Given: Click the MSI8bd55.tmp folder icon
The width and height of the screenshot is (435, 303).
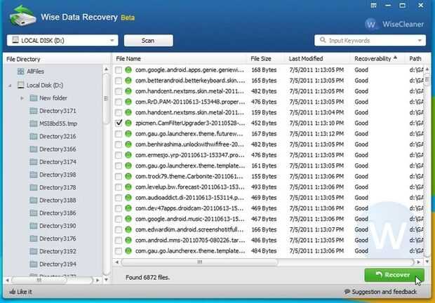Looking at the screenshot, I should (33, 123).
